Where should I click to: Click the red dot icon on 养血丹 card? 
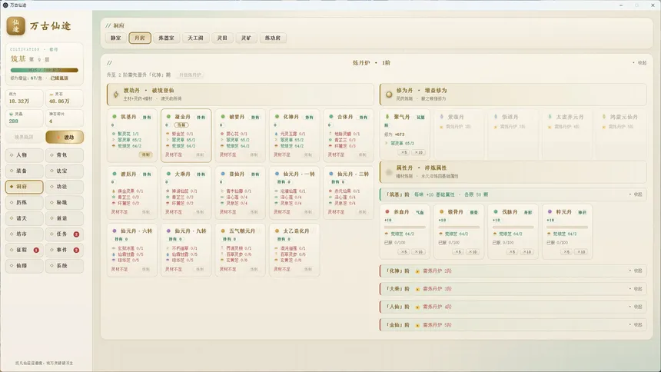click(x=387, y=211)
